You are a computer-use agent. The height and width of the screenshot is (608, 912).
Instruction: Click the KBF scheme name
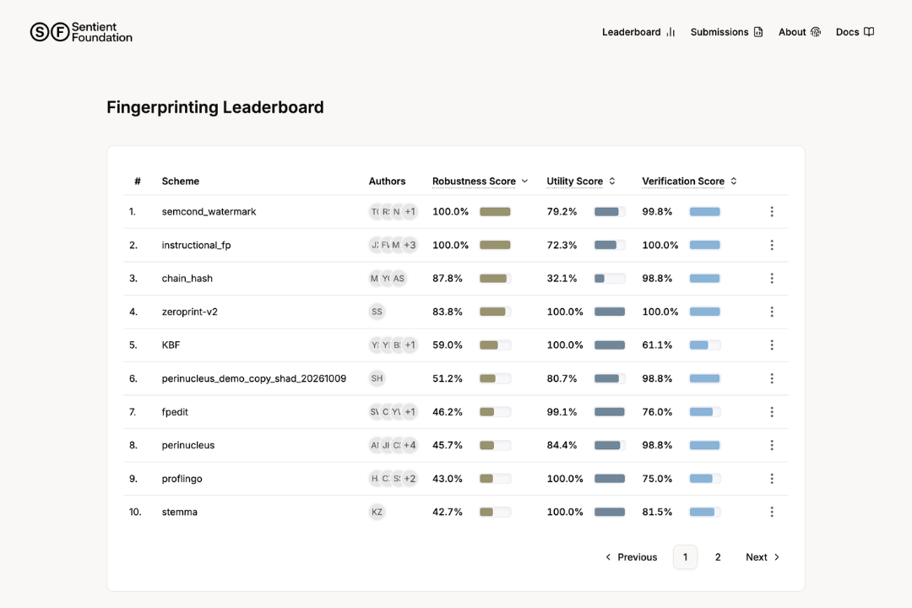pyautogui.click(x=171, y=345)
